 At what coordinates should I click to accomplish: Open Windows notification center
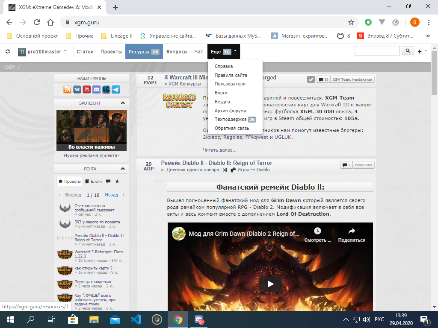(425, 319)
